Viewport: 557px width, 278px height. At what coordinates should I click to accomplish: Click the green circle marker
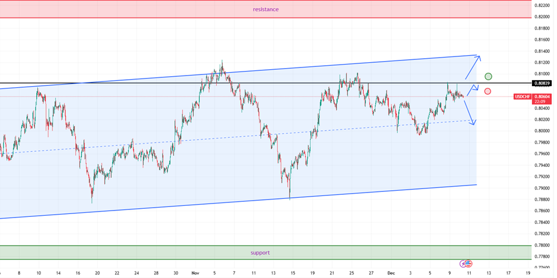(488, 76)
